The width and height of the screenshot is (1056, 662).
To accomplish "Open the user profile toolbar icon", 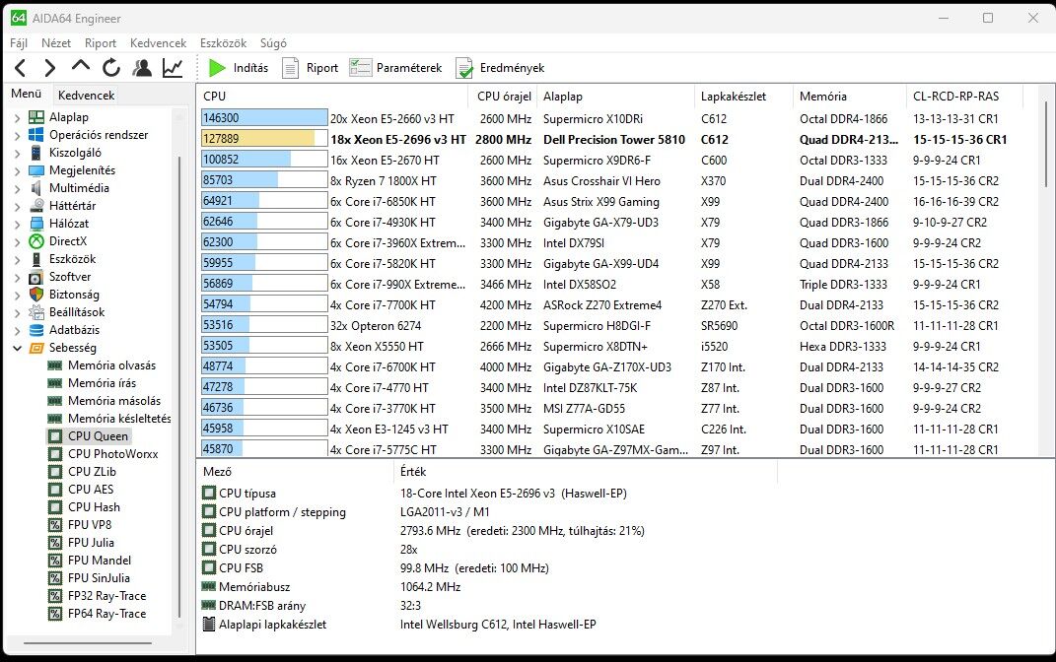I will 142,68.
